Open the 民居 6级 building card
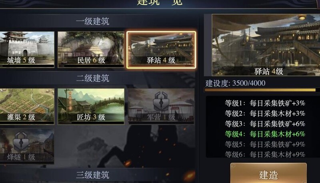This screenshot has height=183, width=320. tap(91, 50)
